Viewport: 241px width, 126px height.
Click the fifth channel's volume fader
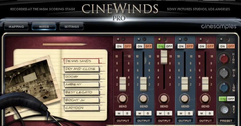point(205,84)
